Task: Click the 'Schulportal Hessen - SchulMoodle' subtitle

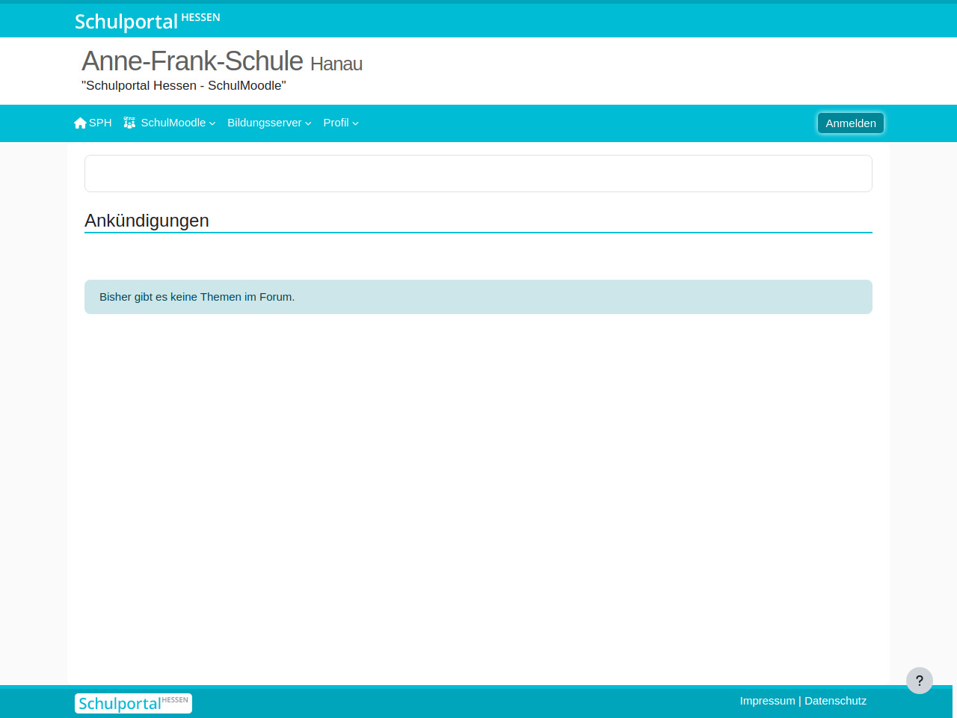Action: (183, 86)
